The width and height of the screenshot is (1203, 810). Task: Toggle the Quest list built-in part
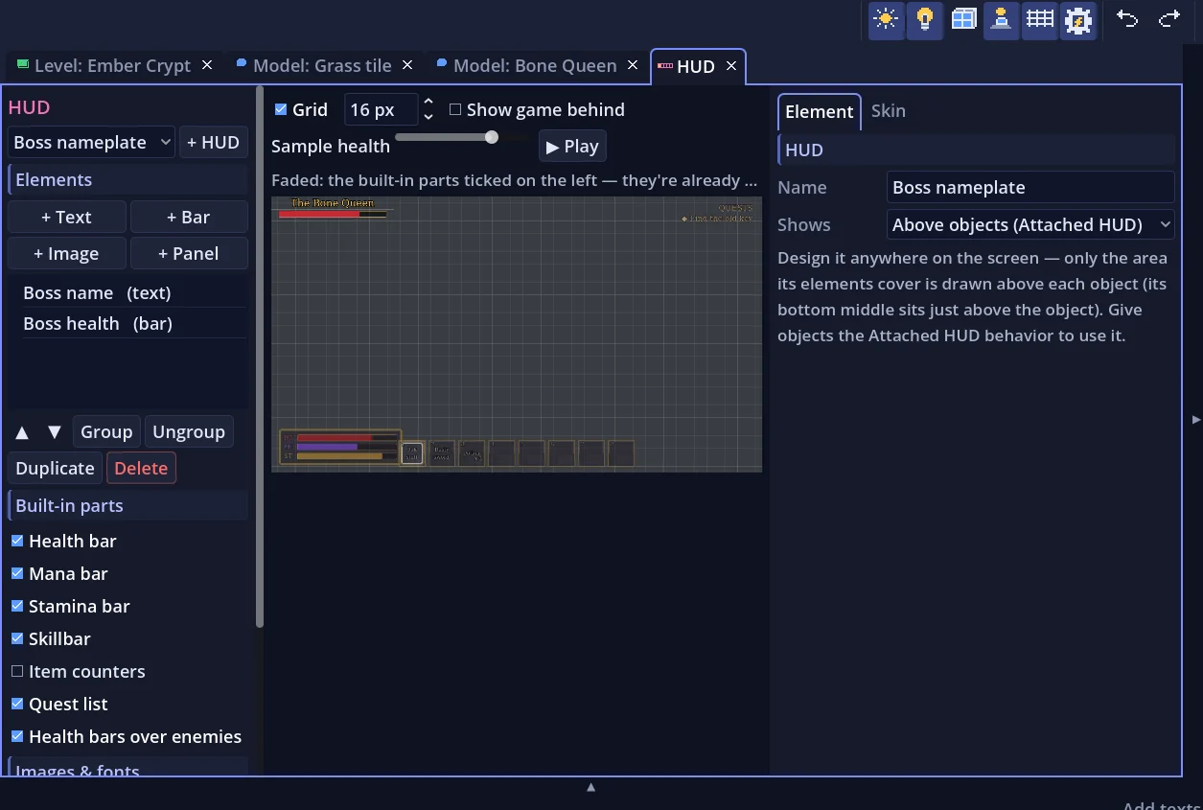(17, 704)
